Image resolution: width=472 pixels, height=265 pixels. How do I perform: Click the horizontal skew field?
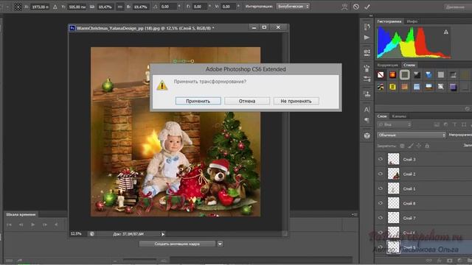tap(200, 7)
